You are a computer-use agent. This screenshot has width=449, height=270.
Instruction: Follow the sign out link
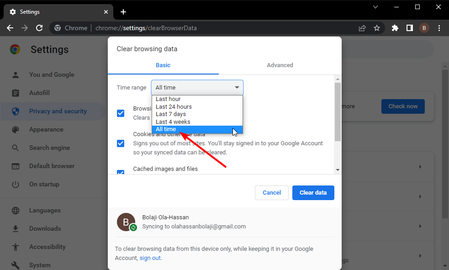pyautogui.click(x=150, y=258)
